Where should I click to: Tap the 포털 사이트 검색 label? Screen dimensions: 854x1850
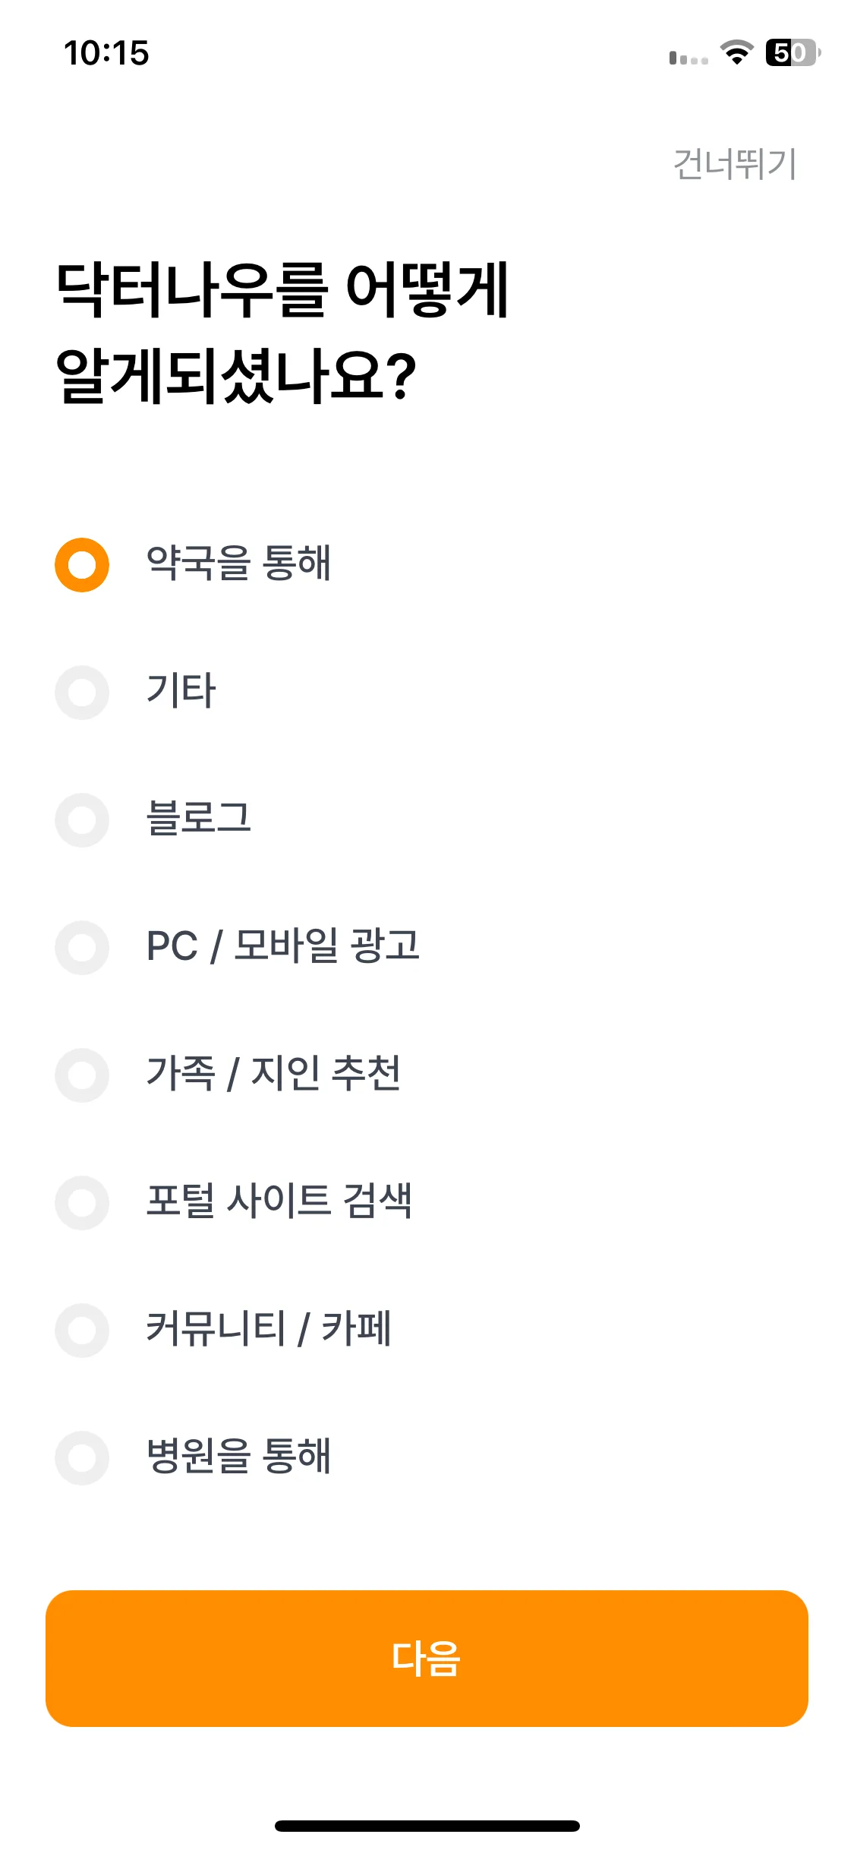(x=279, y=1201)
